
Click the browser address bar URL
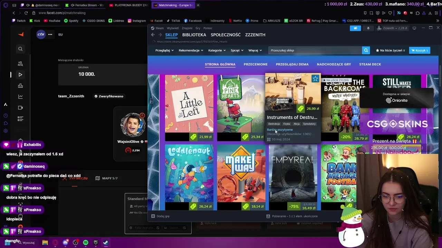point(62,13)
